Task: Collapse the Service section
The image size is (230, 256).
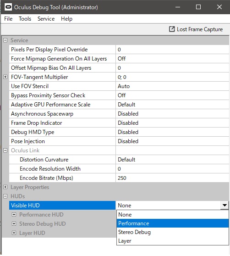Action: coord(5,40)
